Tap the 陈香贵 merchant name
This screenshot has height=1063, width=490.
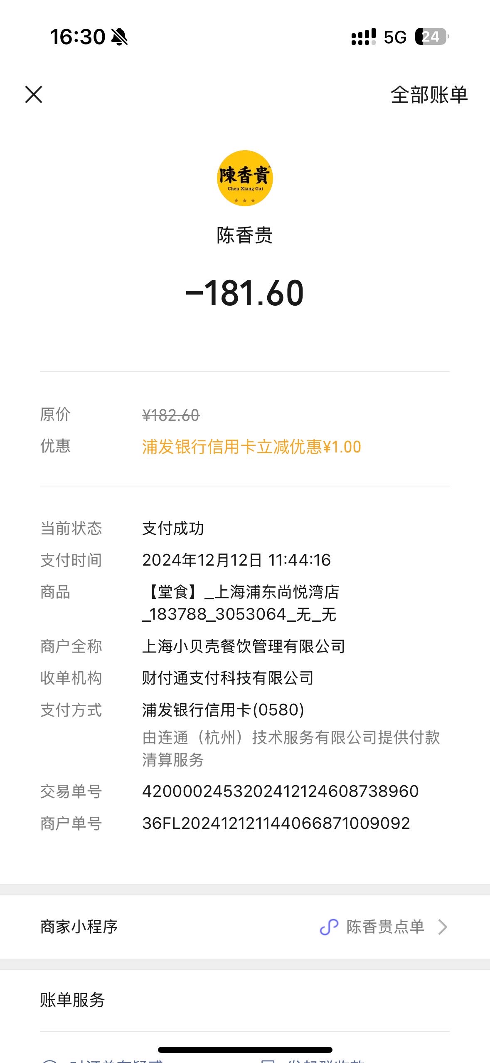click(x=245, y=235)
